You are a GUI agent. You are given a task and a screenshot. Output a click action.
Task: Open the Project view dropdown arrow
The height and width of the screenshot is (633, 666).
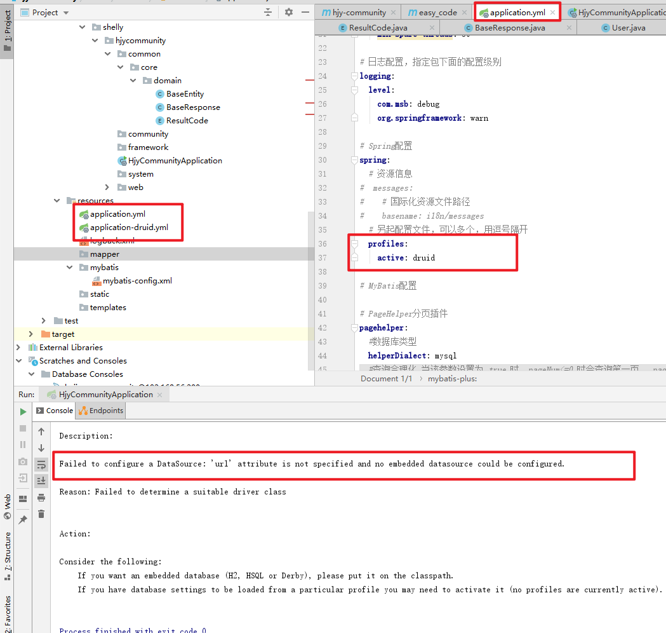coord(66,13)
